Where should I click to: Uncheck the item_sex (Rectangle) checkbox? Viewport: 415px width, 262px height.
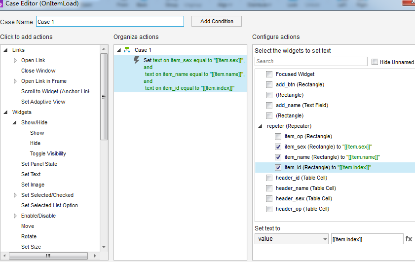[278, 147]
